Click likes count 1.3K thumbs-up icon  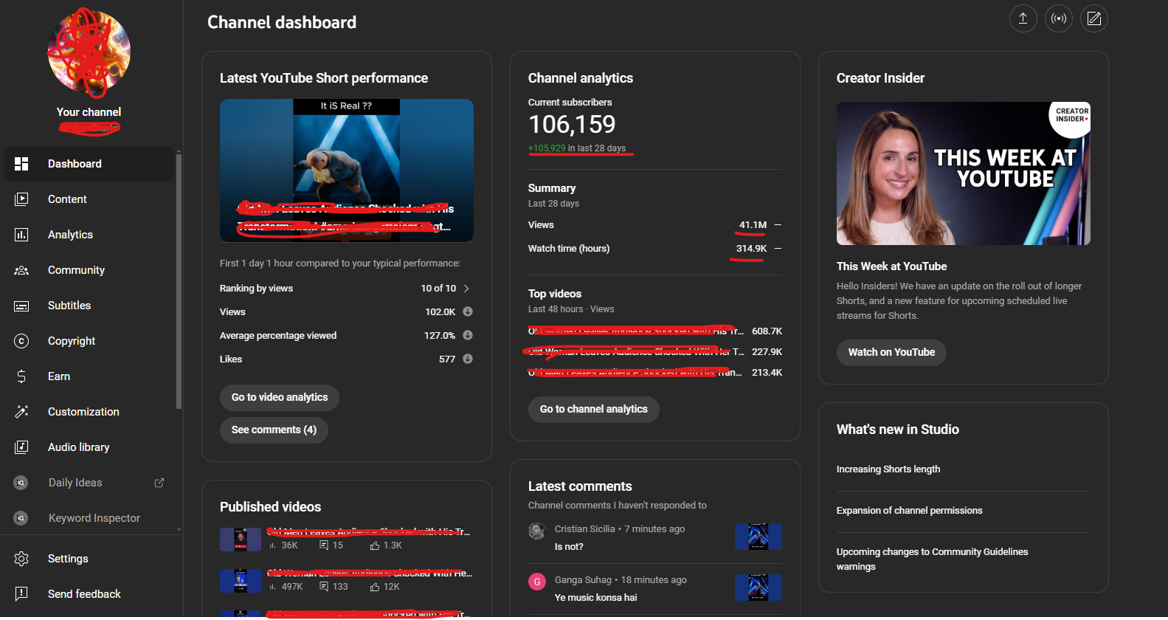[375, 545]
